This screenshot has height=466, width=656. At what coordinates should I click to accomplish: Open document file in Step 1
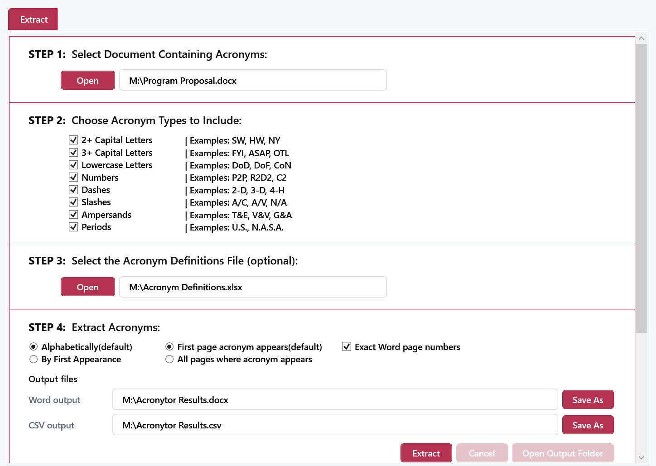pyautogui.click(x=88, y=80)
